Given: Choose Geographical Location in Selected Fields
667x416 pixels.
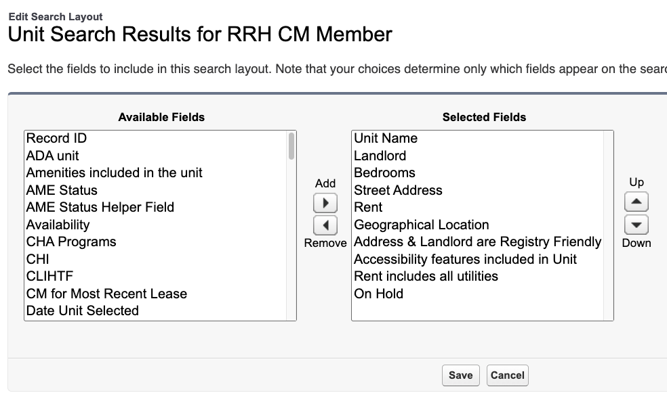Looking at the screenshot, I should point(421,225).
